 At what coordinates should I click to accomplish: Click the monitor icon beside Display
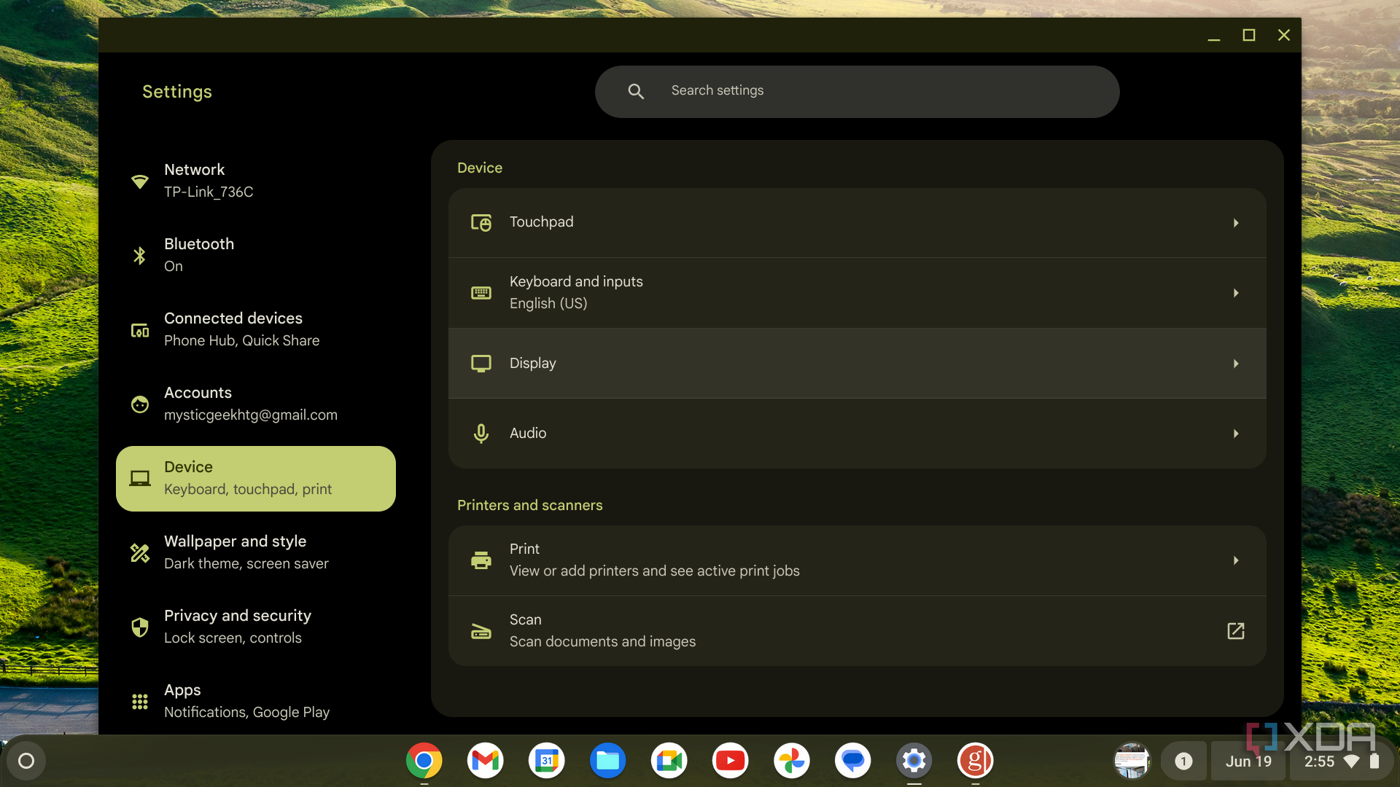(x=481, y=364)
